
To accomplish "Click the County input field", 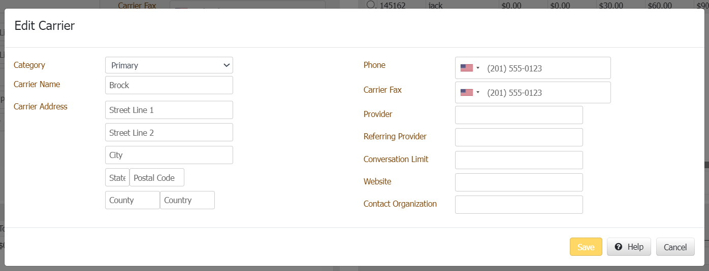I will (x=132, y=200).
